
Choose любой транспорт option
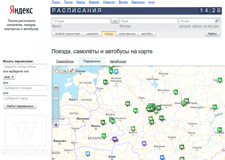pos(67,34)
